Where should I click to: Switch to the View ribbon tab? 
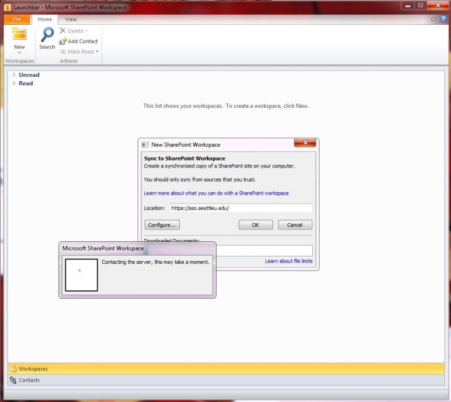tap(71, 19)
